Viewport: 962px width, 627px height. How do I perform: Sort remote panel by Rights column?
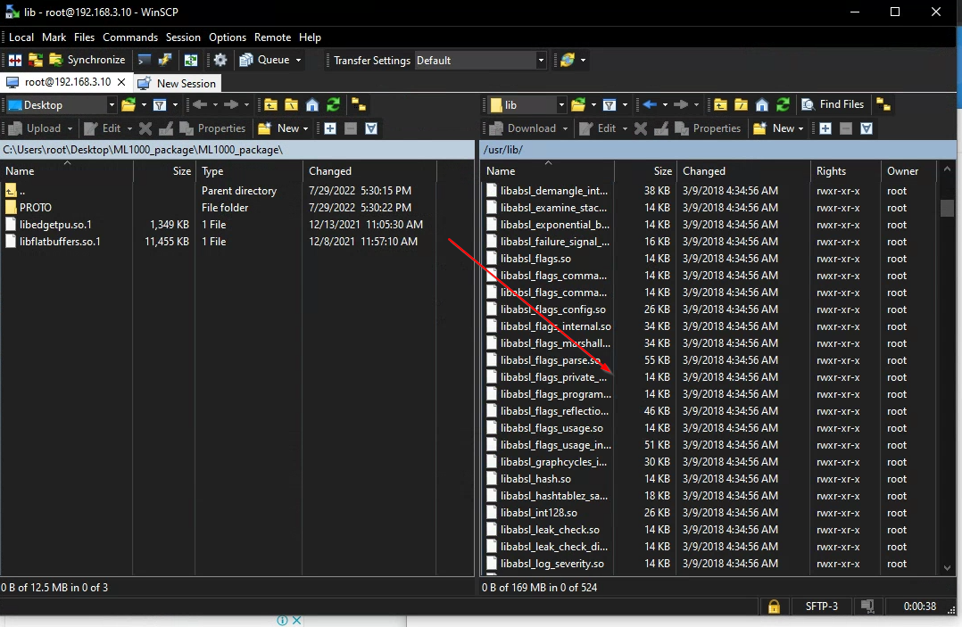(x=845, y=171)
